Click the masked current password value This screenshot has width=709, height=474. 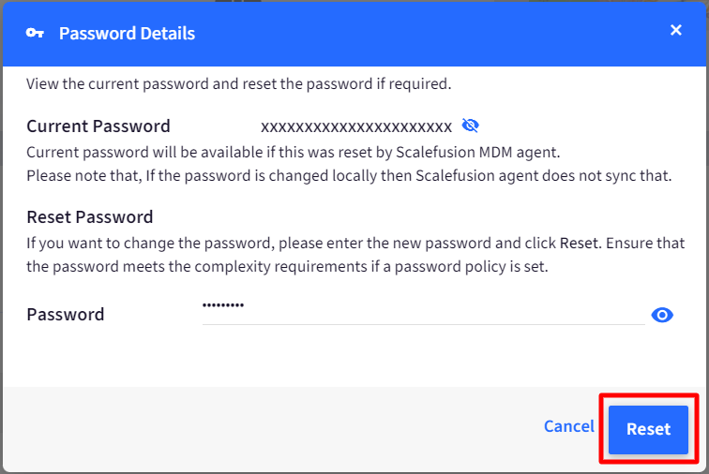(356, 127)
